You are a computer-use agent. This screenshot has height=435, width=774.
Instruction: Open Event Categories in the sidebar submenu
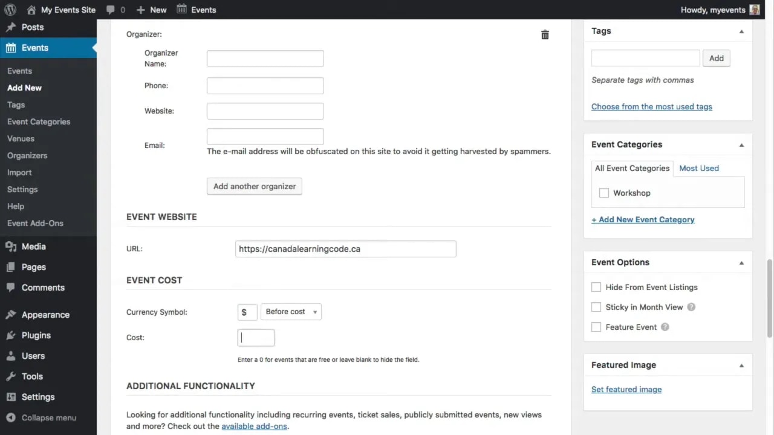39,121
